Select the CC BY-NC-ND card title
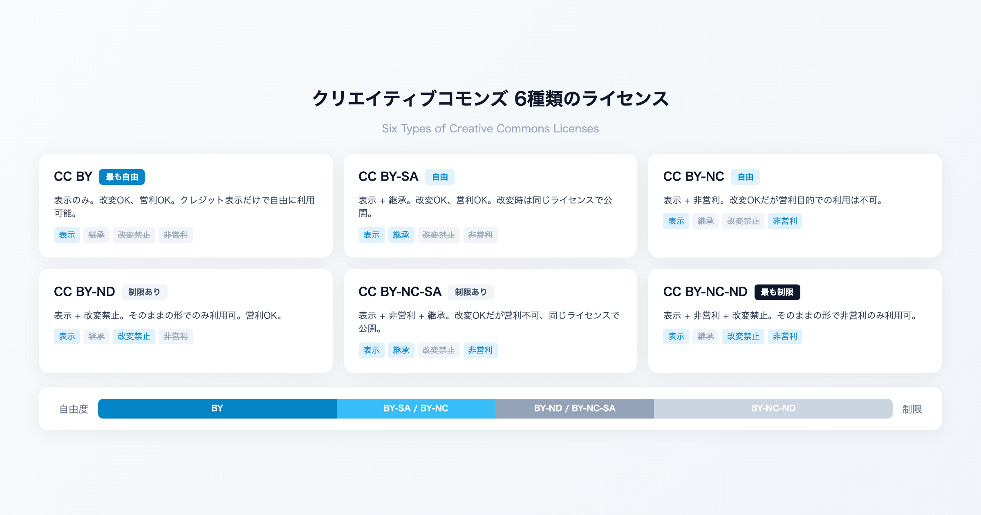981x515 pixels. coord(705,292)
